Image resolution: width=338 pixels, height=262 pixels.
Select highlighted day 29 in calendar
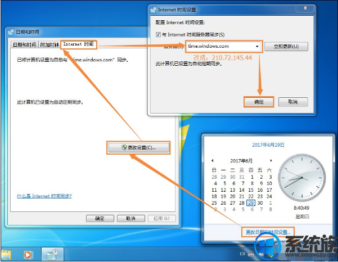click(x=251, y=203)
